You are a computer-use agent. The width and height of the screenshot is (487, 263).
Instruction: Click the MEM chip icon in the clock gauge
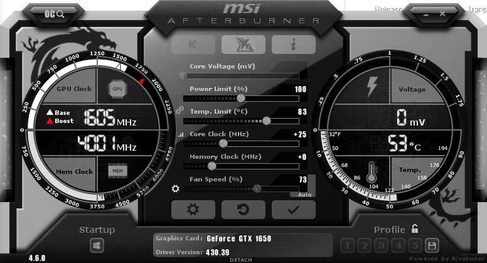tap(117, 171)
